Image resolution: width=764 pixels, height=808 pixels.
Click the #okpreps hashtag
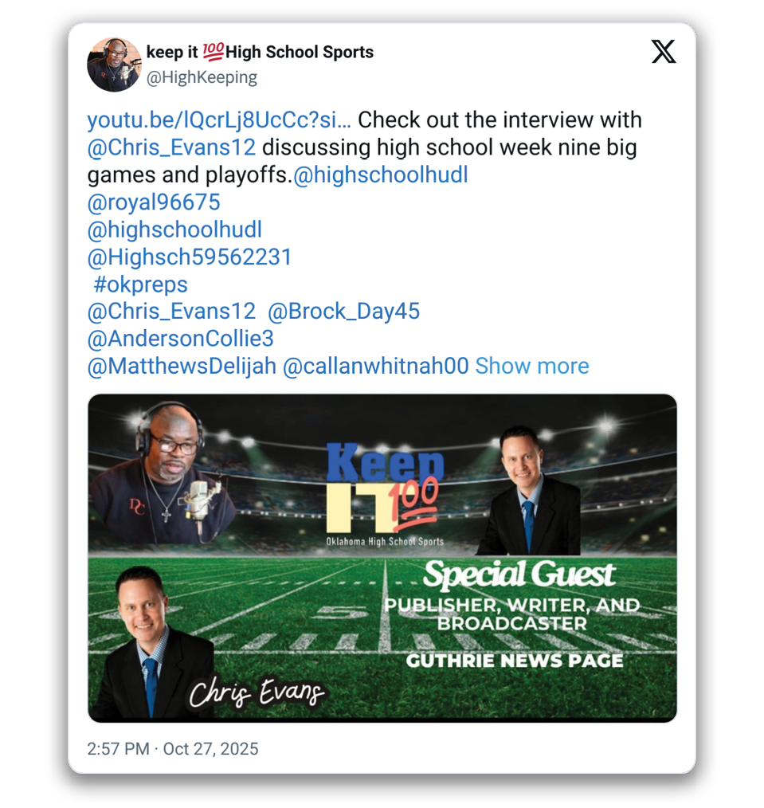(x=141, y=284)
